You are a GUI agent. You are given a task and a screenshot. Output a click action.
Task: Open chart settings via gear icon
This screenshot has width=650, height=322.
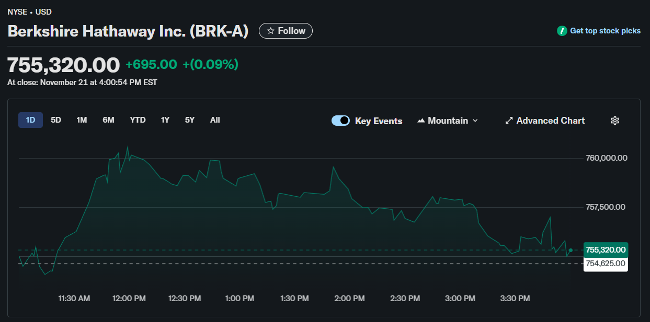(615, 121)
